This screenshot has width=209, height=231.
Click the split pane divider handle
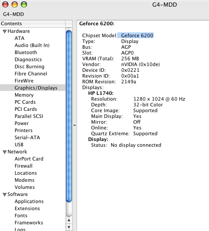(x=74, y=125)
